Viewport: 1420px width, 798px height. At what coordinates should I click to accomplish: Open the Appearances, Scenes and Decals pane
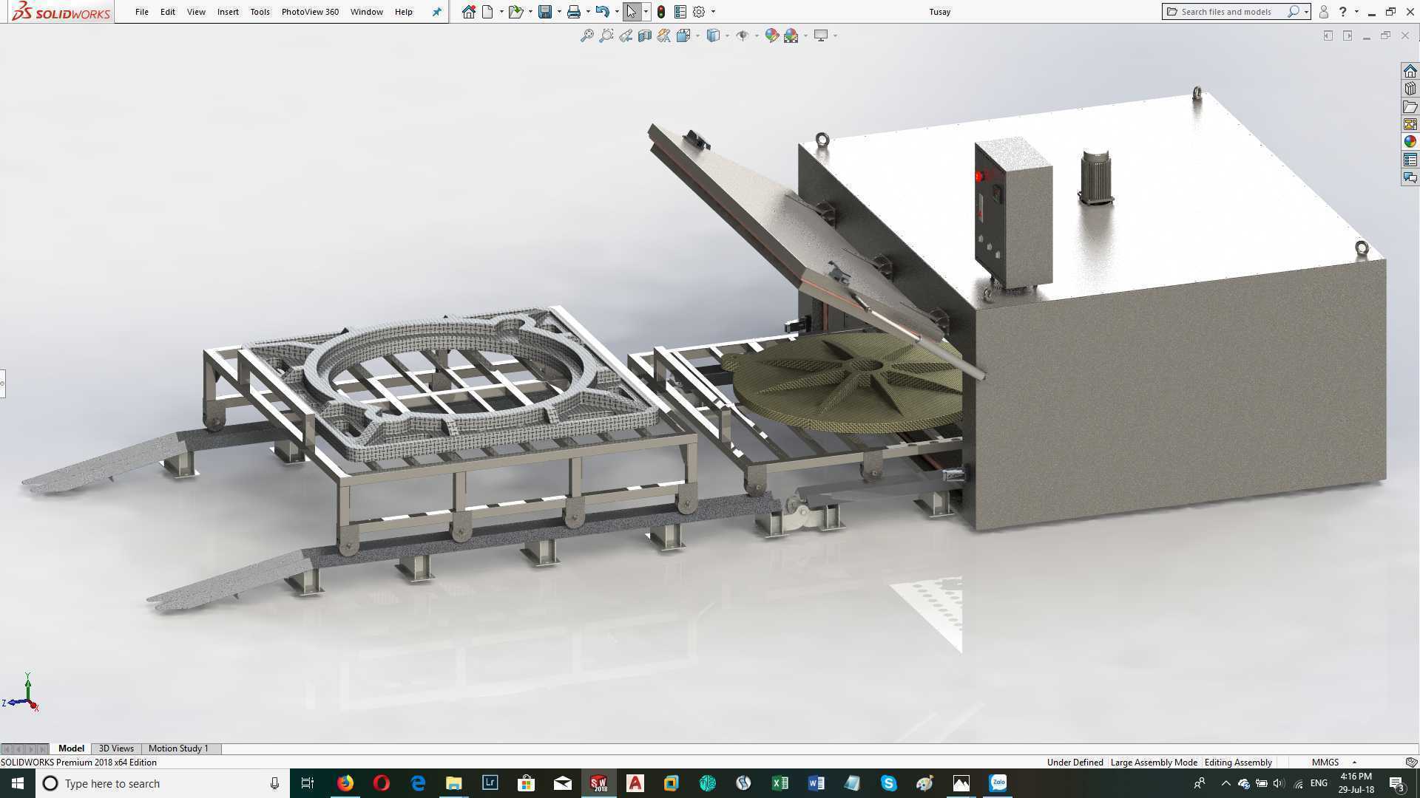pos(1410,142)
